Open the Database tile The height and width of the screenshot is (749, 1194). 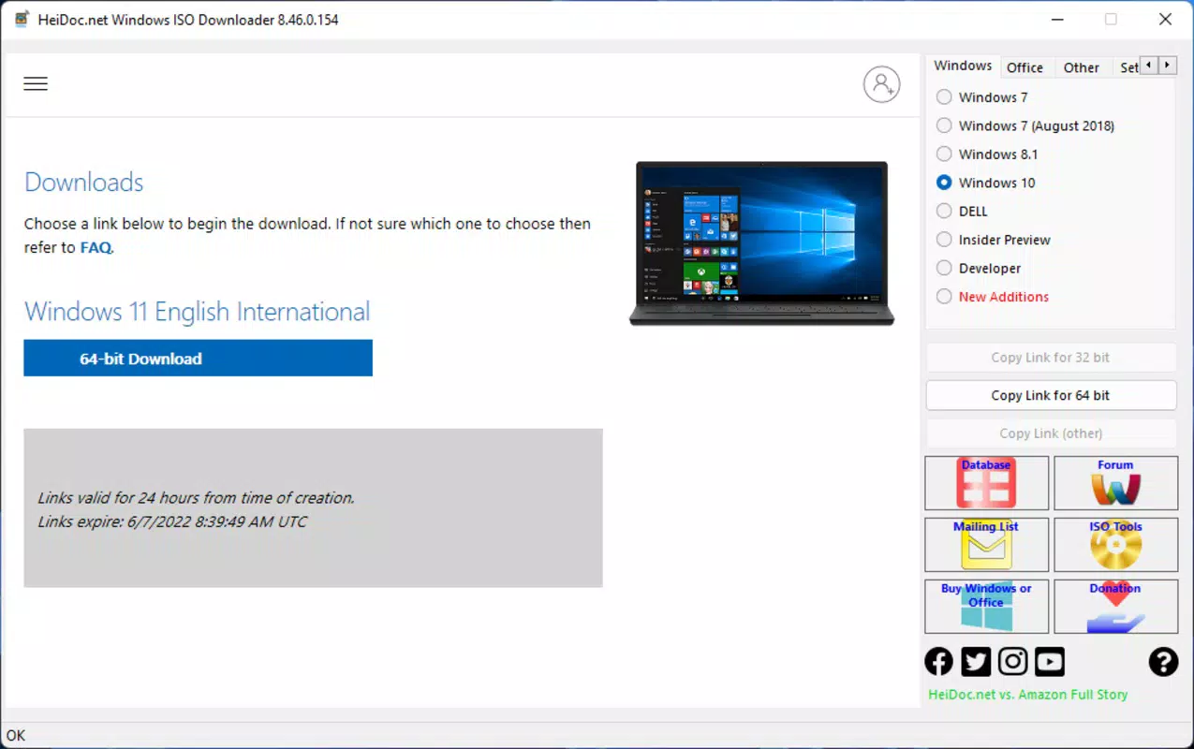986,482
